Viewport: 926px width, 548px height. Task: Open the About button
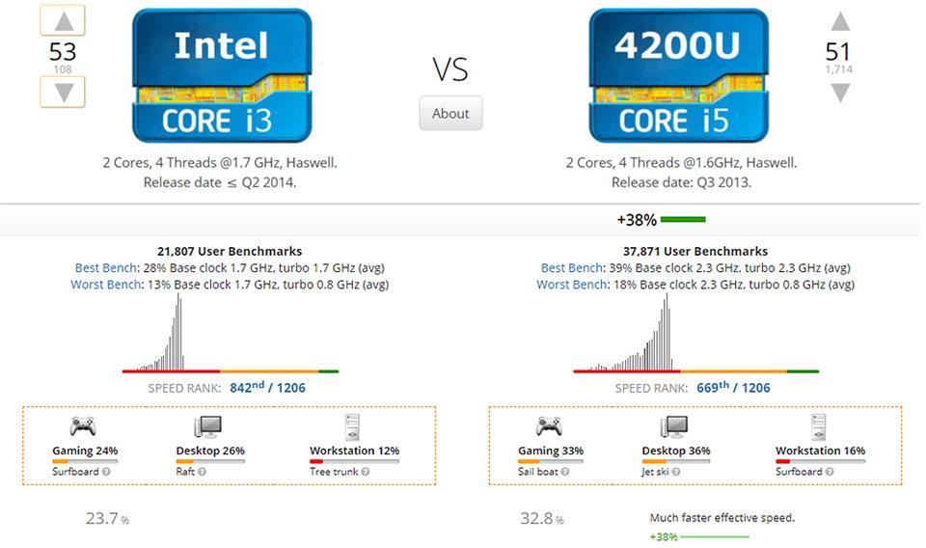coord(450,113)
